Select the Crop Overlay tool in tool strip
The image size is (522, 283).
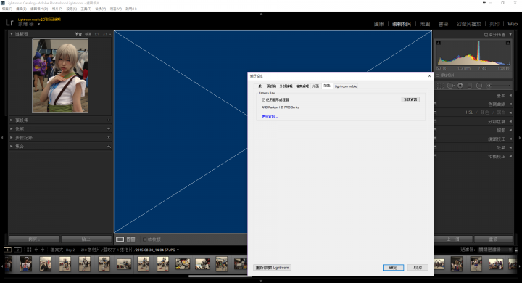coord(440,86)
